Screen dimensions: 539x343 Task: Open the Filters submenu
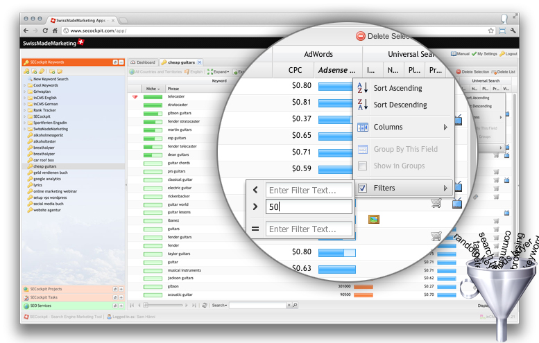pyautogui.click(x=404, y=188)
